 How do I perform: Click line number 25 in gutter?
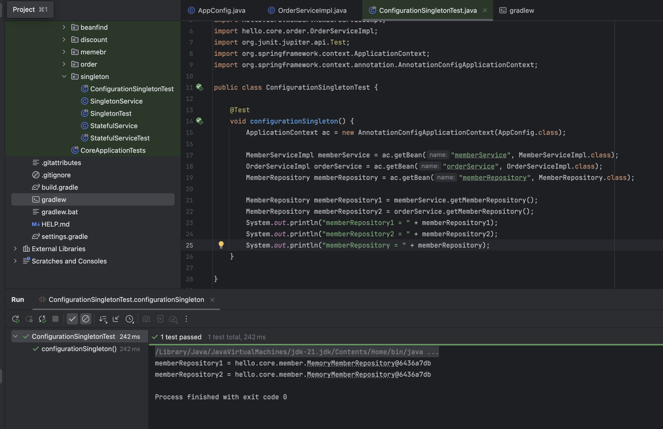[189, 245]
